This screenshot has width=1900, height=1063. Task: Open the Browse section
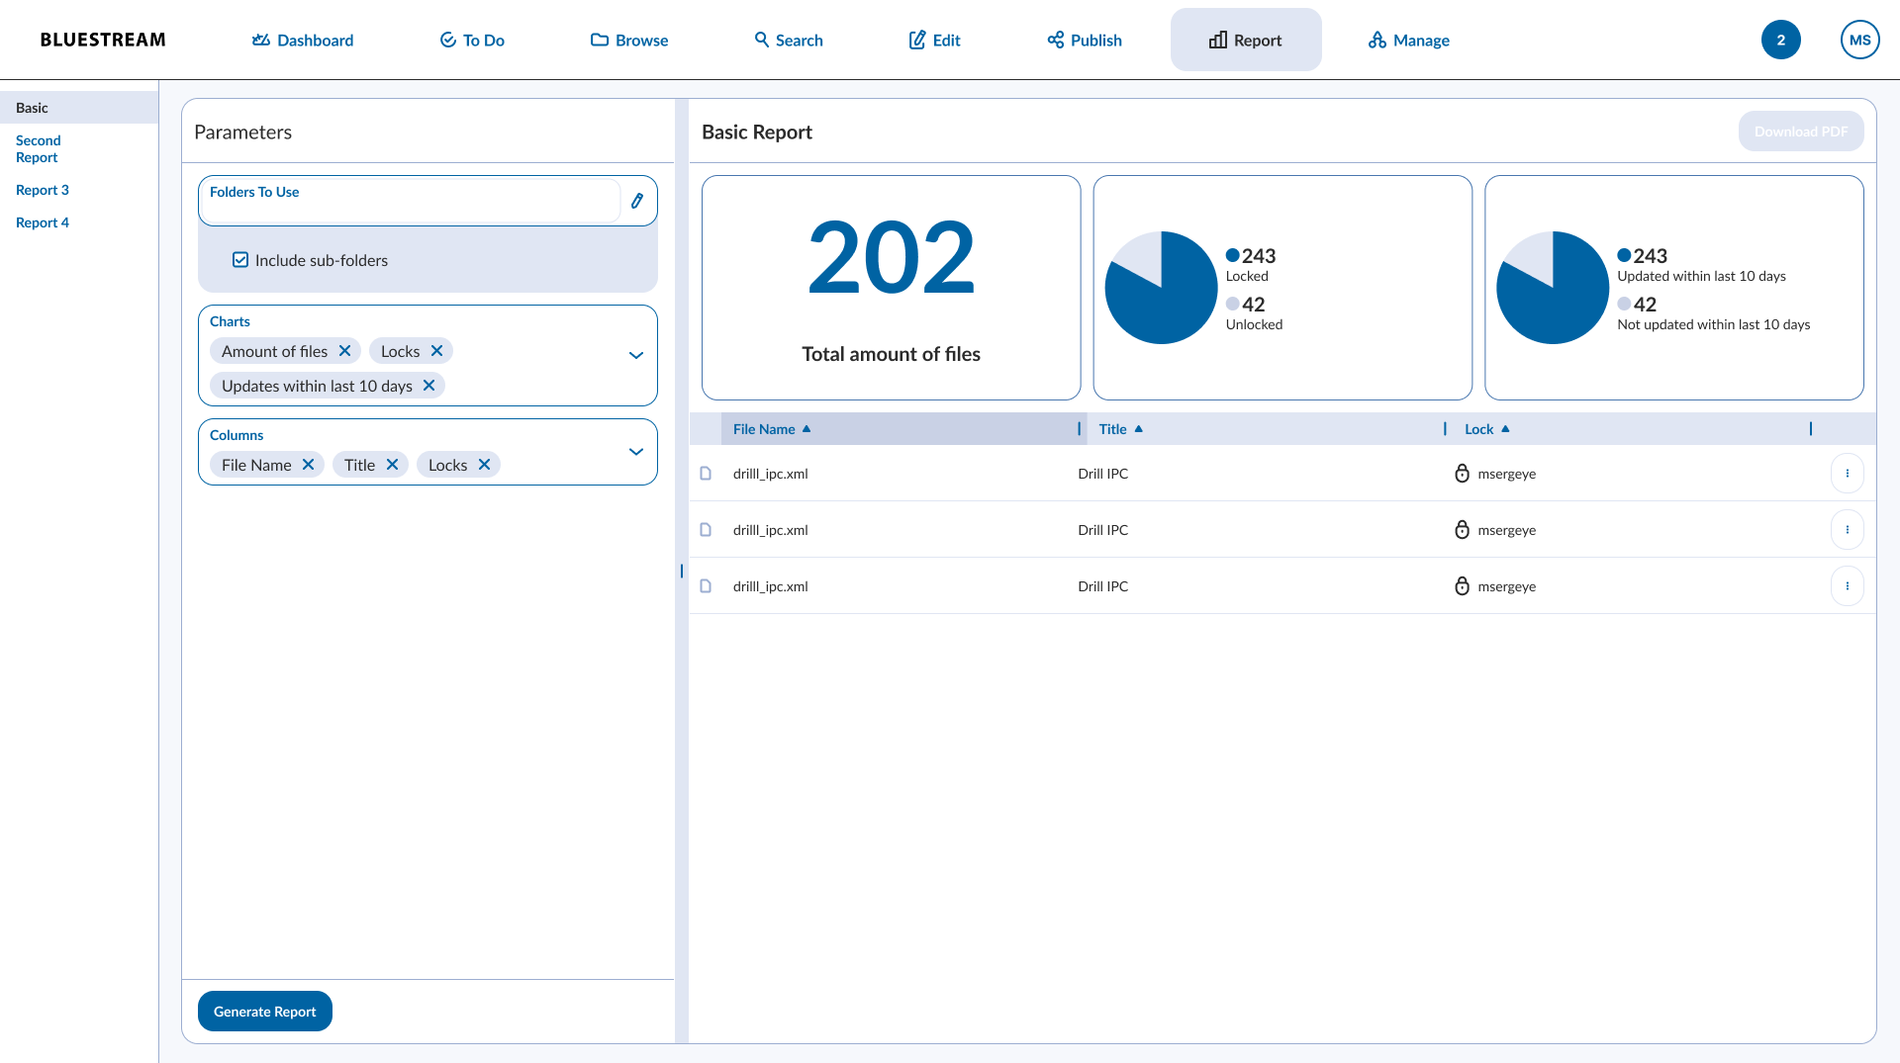[x=629, y=40]
